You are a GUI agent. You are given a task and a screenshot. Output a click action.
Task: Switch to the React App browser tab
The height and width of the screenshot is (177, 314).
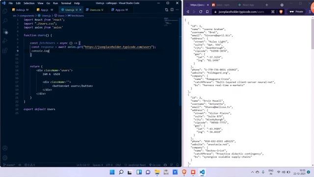click(248, 5)
